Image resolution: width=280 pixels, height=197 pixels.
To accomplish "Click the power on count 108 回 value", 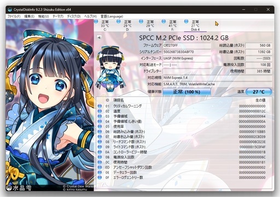I will point(259,65).
